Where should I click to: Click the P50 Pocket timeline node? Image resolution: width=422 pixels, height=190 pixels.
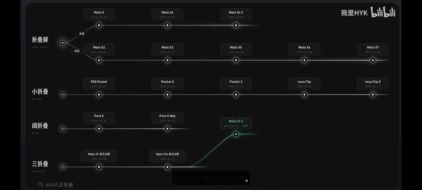tap(99, 95)
